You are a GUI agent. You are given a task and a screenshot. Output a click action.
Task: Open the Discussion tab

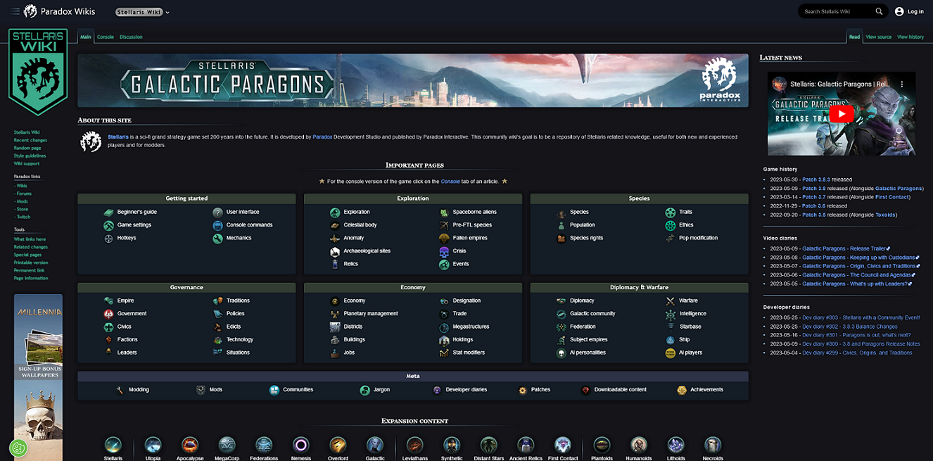tap(131, 37)
